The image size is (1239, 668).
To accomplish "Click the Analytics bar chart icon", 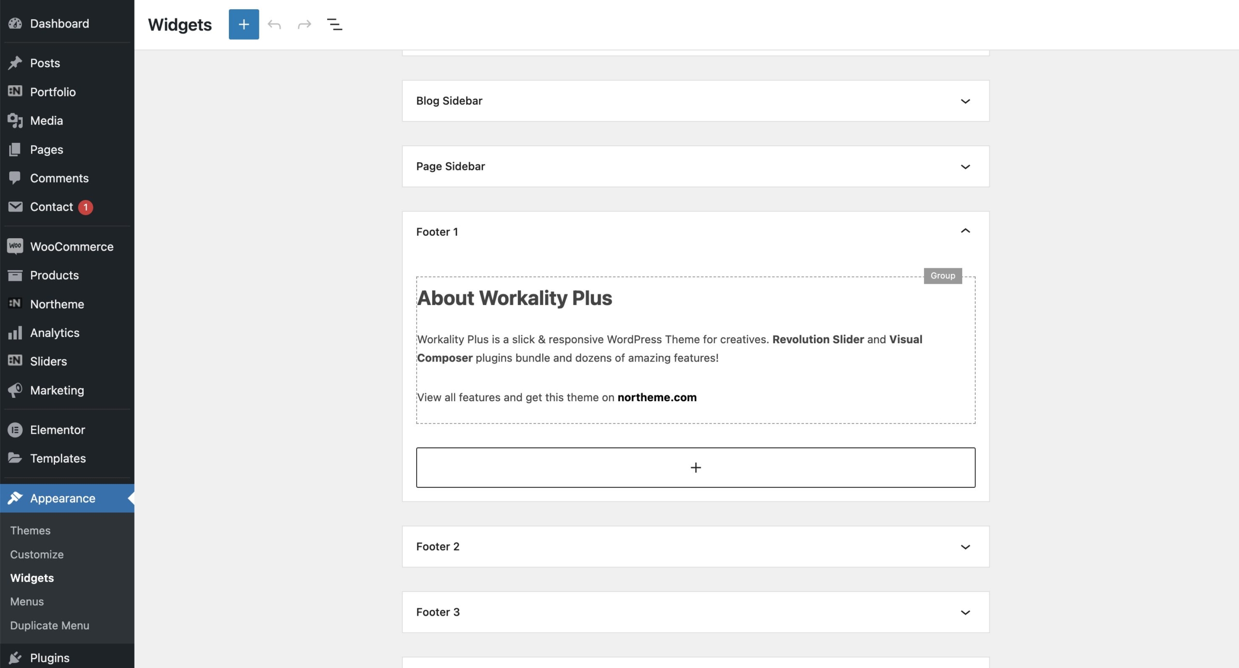I will click(15, 333).
